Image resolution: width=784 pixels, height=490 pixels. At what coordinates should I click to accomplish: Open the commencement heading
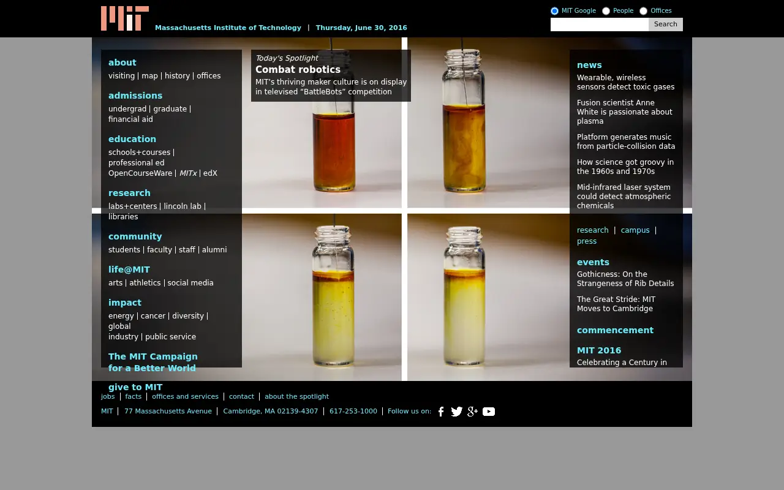615,330
